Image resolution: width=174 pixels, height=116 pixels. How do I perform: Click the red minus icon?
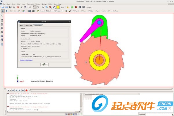[x=76, y=7]
